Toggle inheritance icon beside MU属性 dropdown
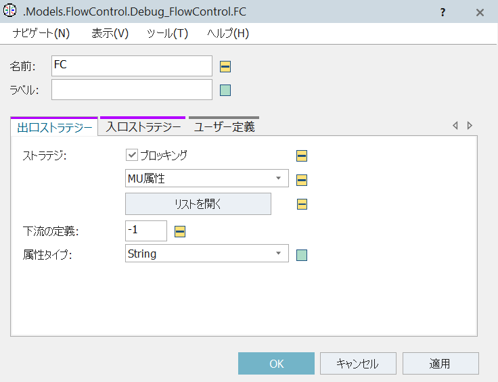Screen dimensions: 498x382 click(301, 180)
